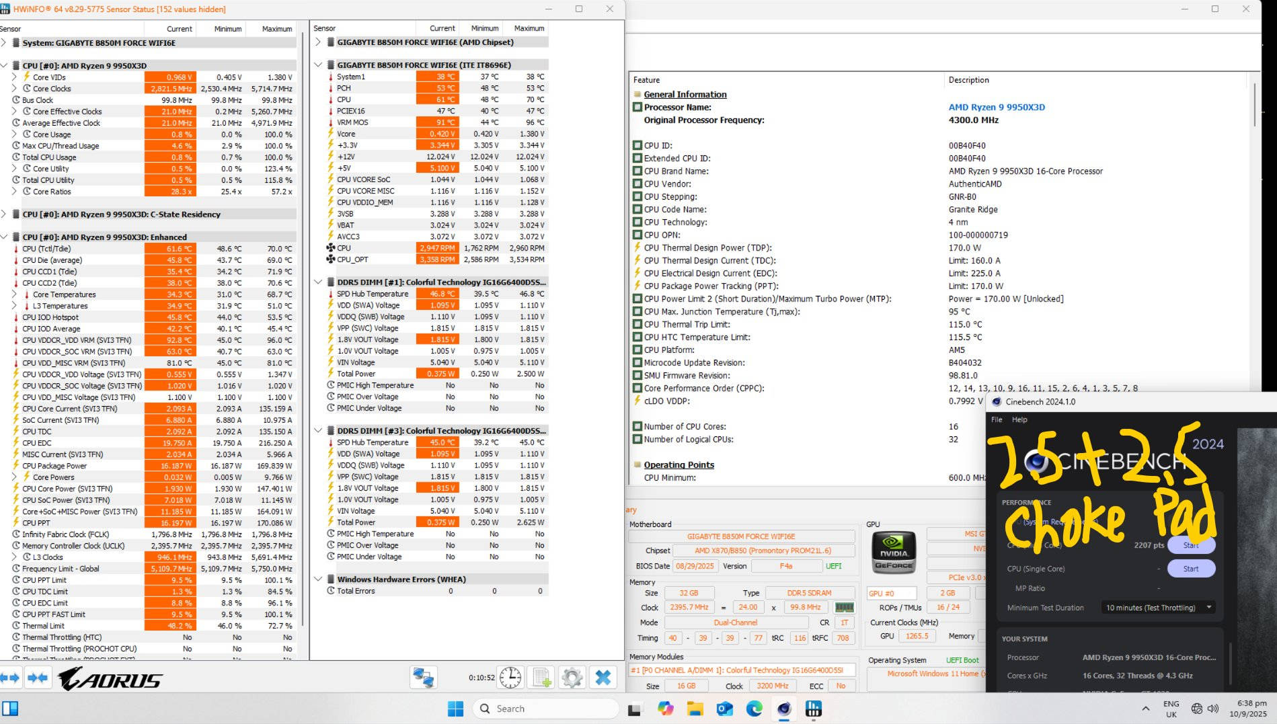This screenshot has height=724, width=1277.
Task: Open HWiNFO remote network monitors icon
Action: click(x=424, y=678)
